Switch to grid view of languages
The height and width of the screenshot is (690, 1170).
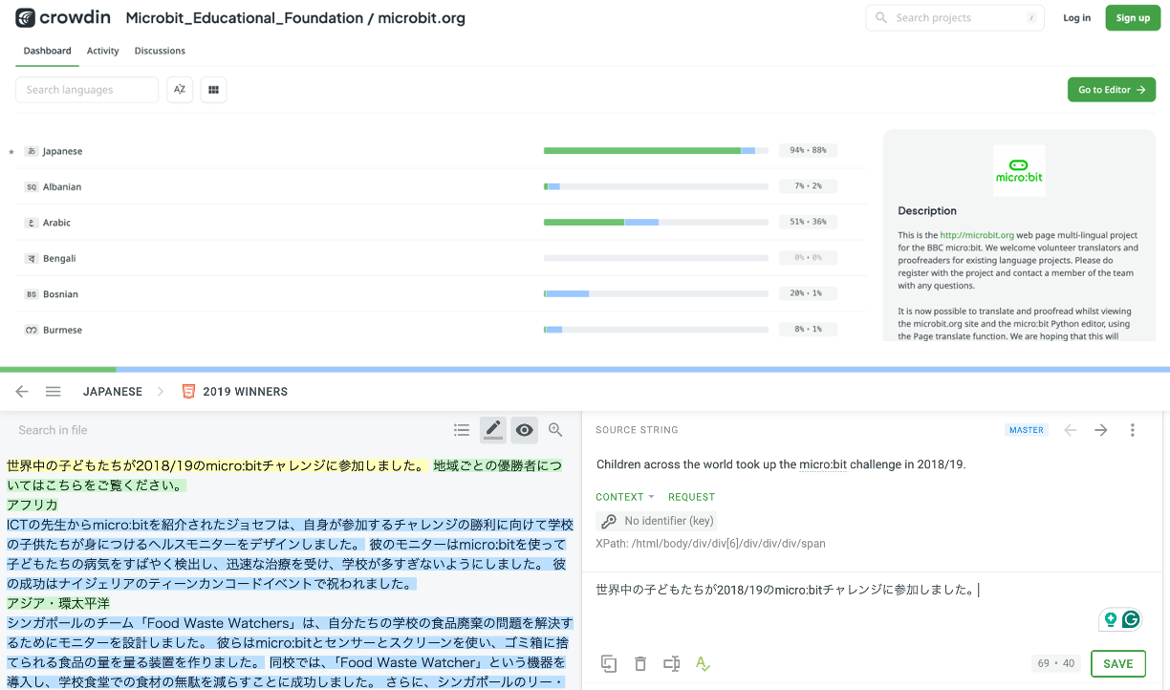[x=213, y=90]
